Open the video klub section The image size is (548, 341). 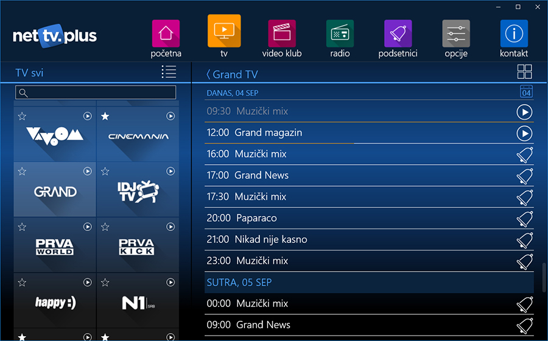click(x=282, y=33)
